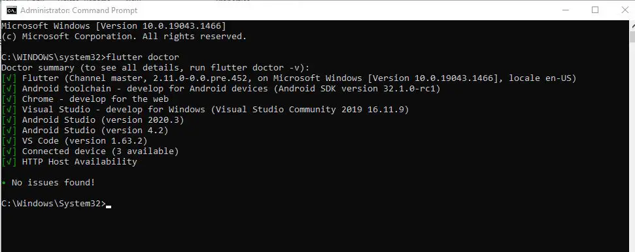The image size is (635, 252).
Task: Click checkmark beside VS Code entry
Action: (9, 141)
